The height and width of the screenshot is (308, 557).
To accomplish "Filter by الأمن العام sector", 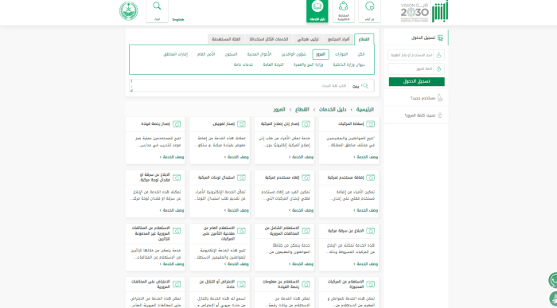I will tap(206, 54).
